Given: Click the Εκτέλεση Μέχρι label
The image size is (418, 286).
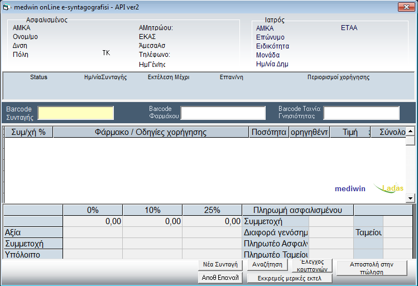Looking at the screenshot, I should 169,77.
